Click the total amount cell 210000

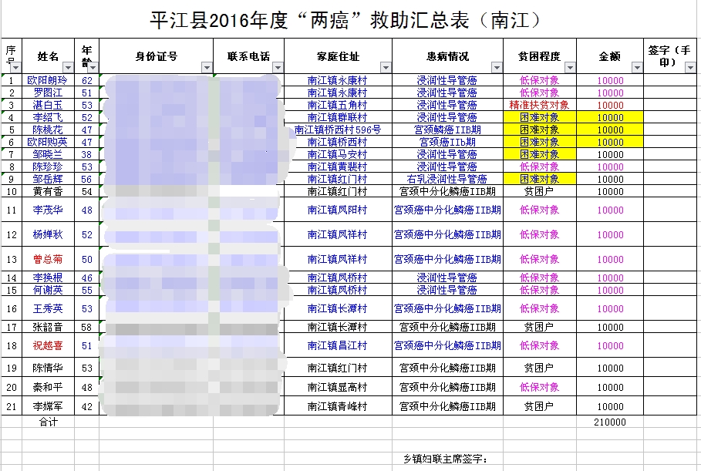coord(610,422)
